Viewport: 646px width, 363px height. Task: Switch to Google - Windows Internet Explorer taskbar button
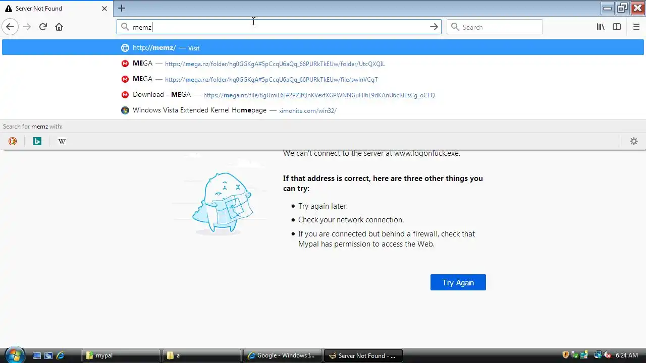(x=283, y=355)
